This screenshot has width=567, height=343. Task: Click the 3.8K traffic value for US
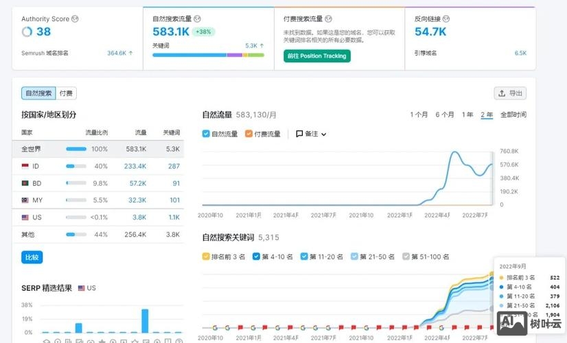coord(139,217)
